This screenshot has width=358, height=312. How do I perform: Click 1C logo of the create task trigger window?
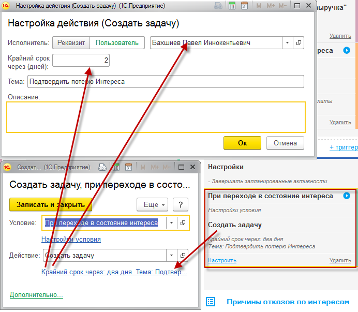click(7, 167)
